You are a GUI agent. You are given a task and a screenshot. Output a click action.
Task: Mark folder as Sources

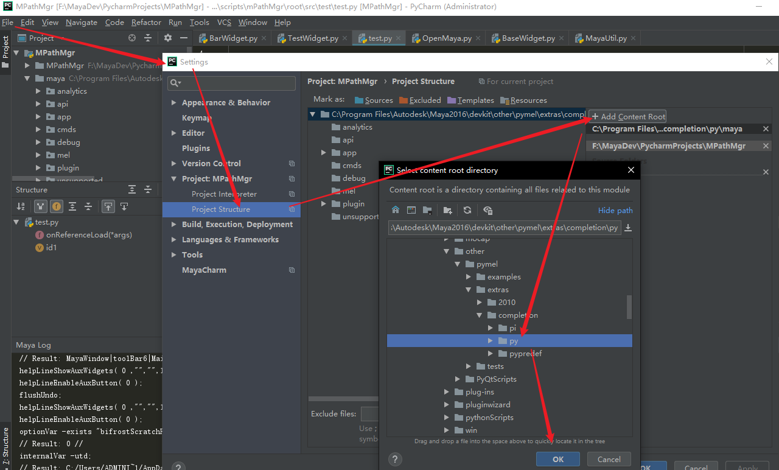374,100
